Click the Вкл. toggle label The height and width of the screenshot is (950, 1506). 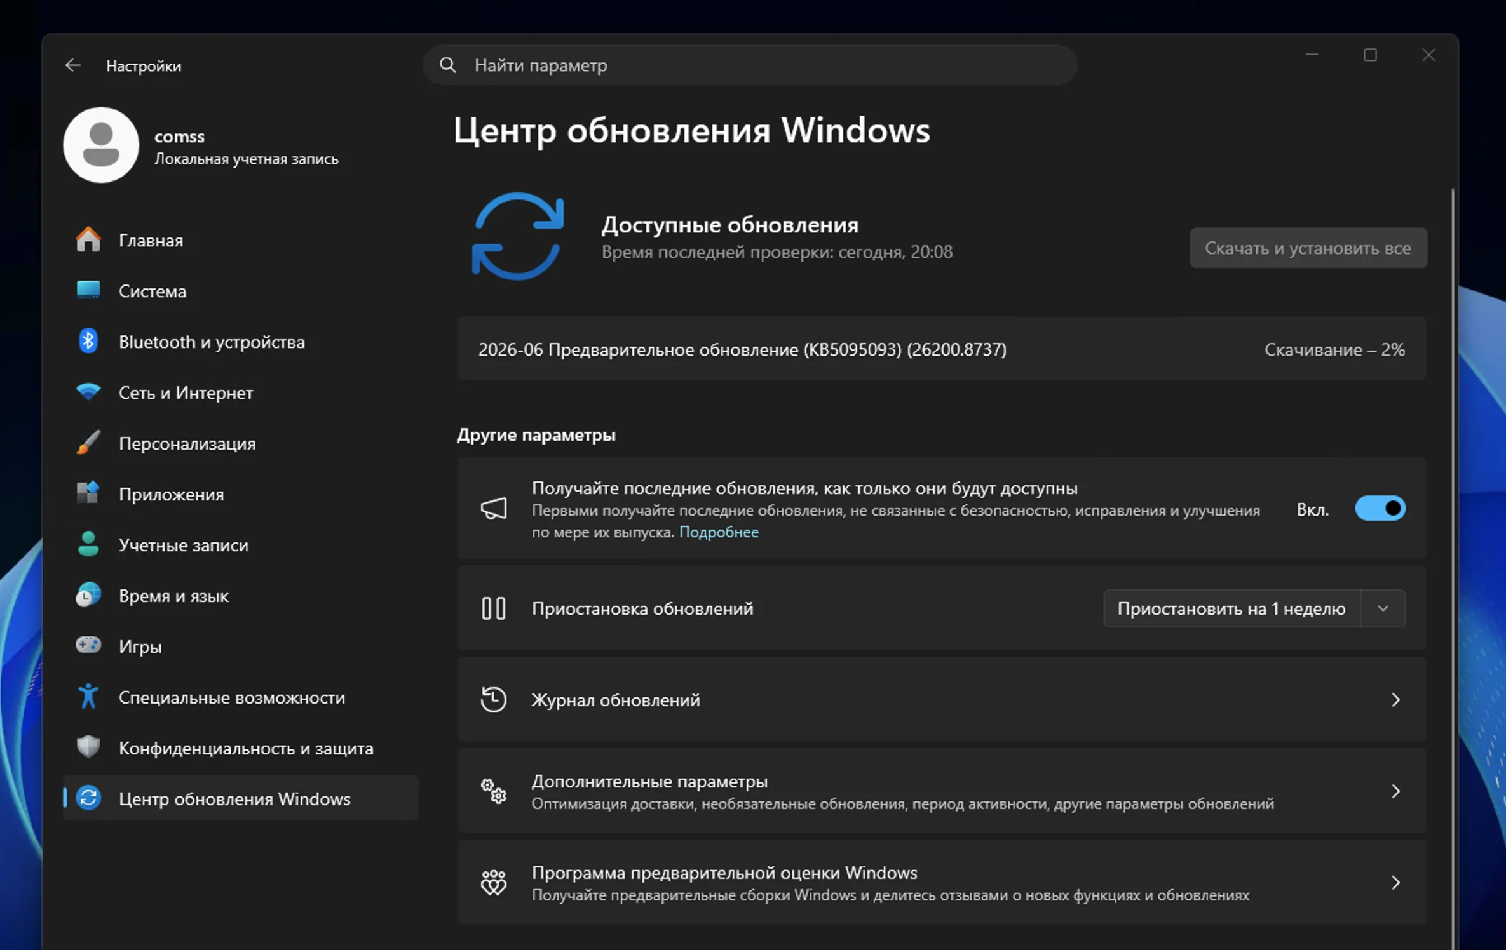(1313, 510)
